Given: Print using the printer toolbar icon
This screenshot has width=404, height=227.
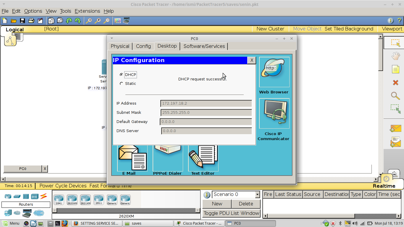Looking at the screenshot, I should [31, 21].
